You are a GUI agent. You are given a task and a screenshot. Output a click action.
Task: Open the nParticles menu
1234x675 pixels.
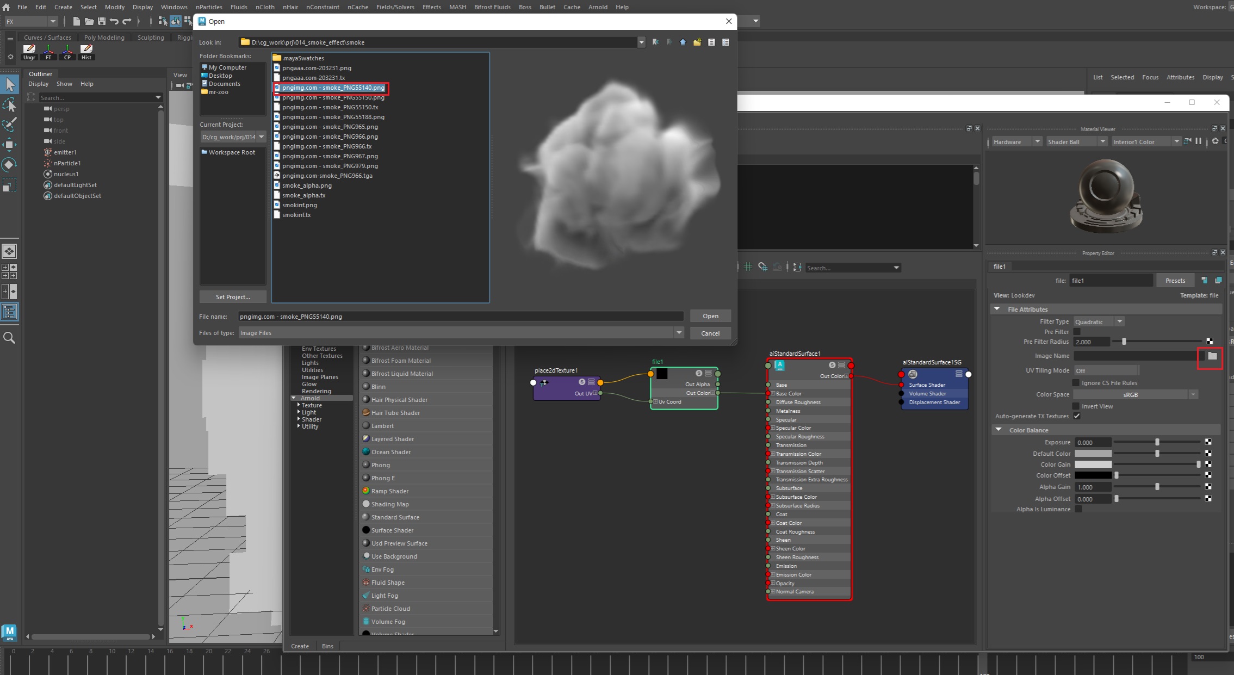pyautogui.click(x=209, y=7)
